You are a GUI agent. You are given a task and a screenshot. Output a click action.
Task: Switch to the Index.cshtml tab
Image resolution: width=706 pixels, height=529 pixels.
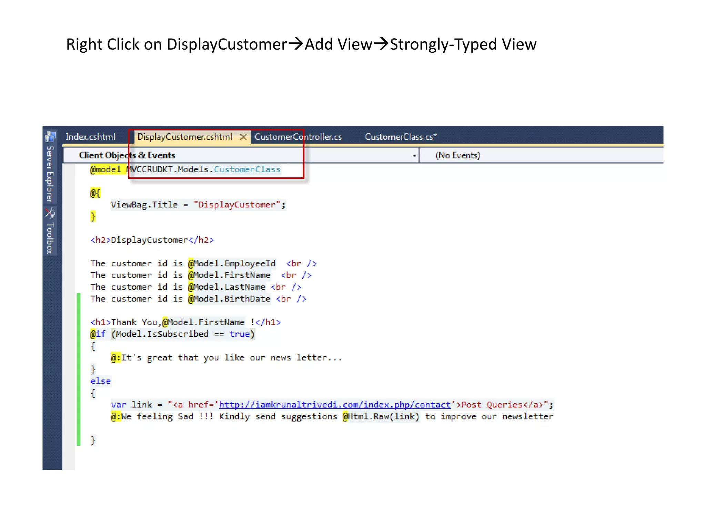[x=90, y=137]
